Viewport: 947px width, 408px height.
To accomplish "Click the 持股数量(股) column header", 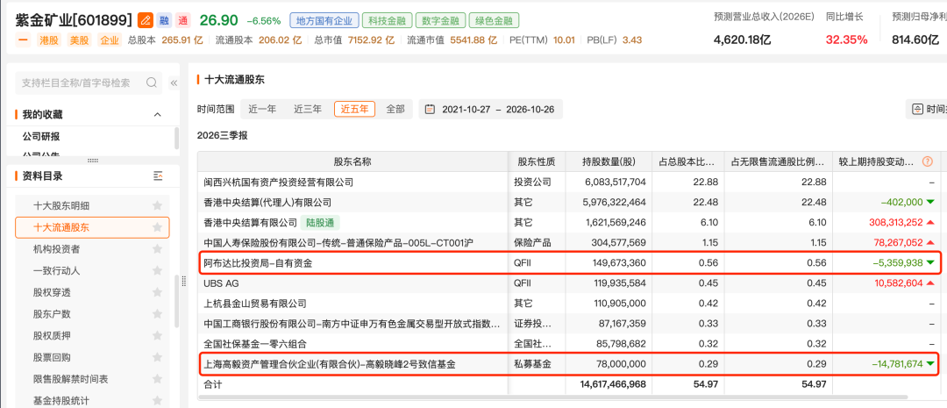I will coord(608,162).
